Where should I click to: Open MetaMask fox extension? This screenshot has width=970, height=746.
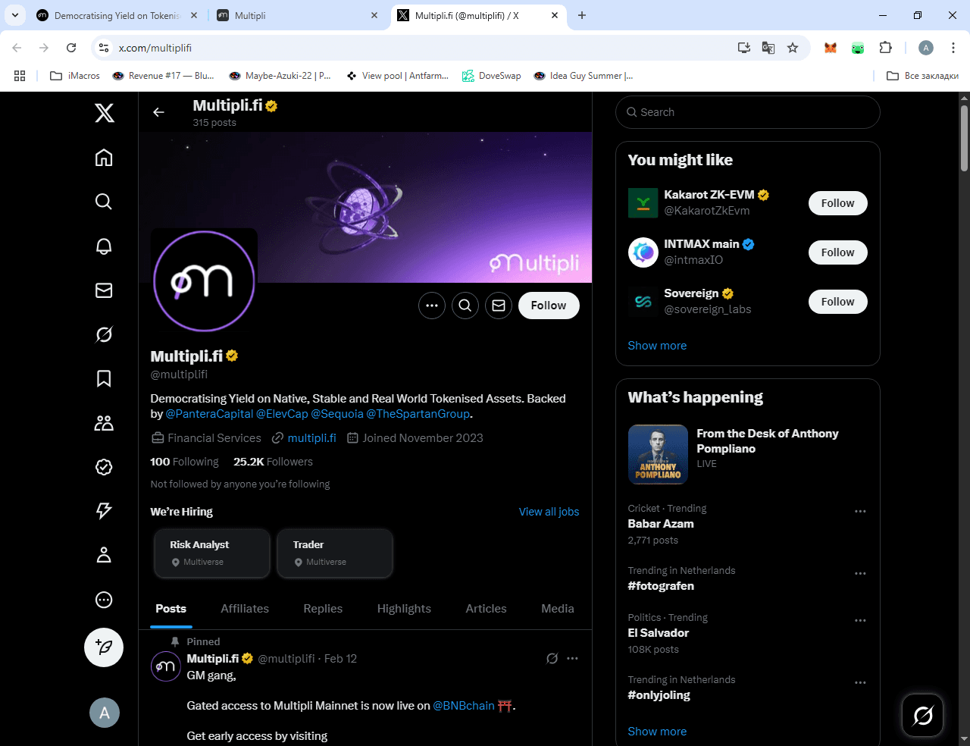[831, 48]
